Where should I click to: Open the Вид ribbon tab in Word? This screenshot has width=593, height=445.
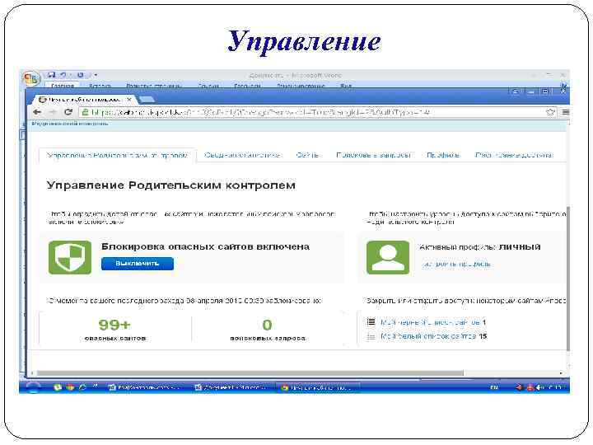[x=346, y=86]
